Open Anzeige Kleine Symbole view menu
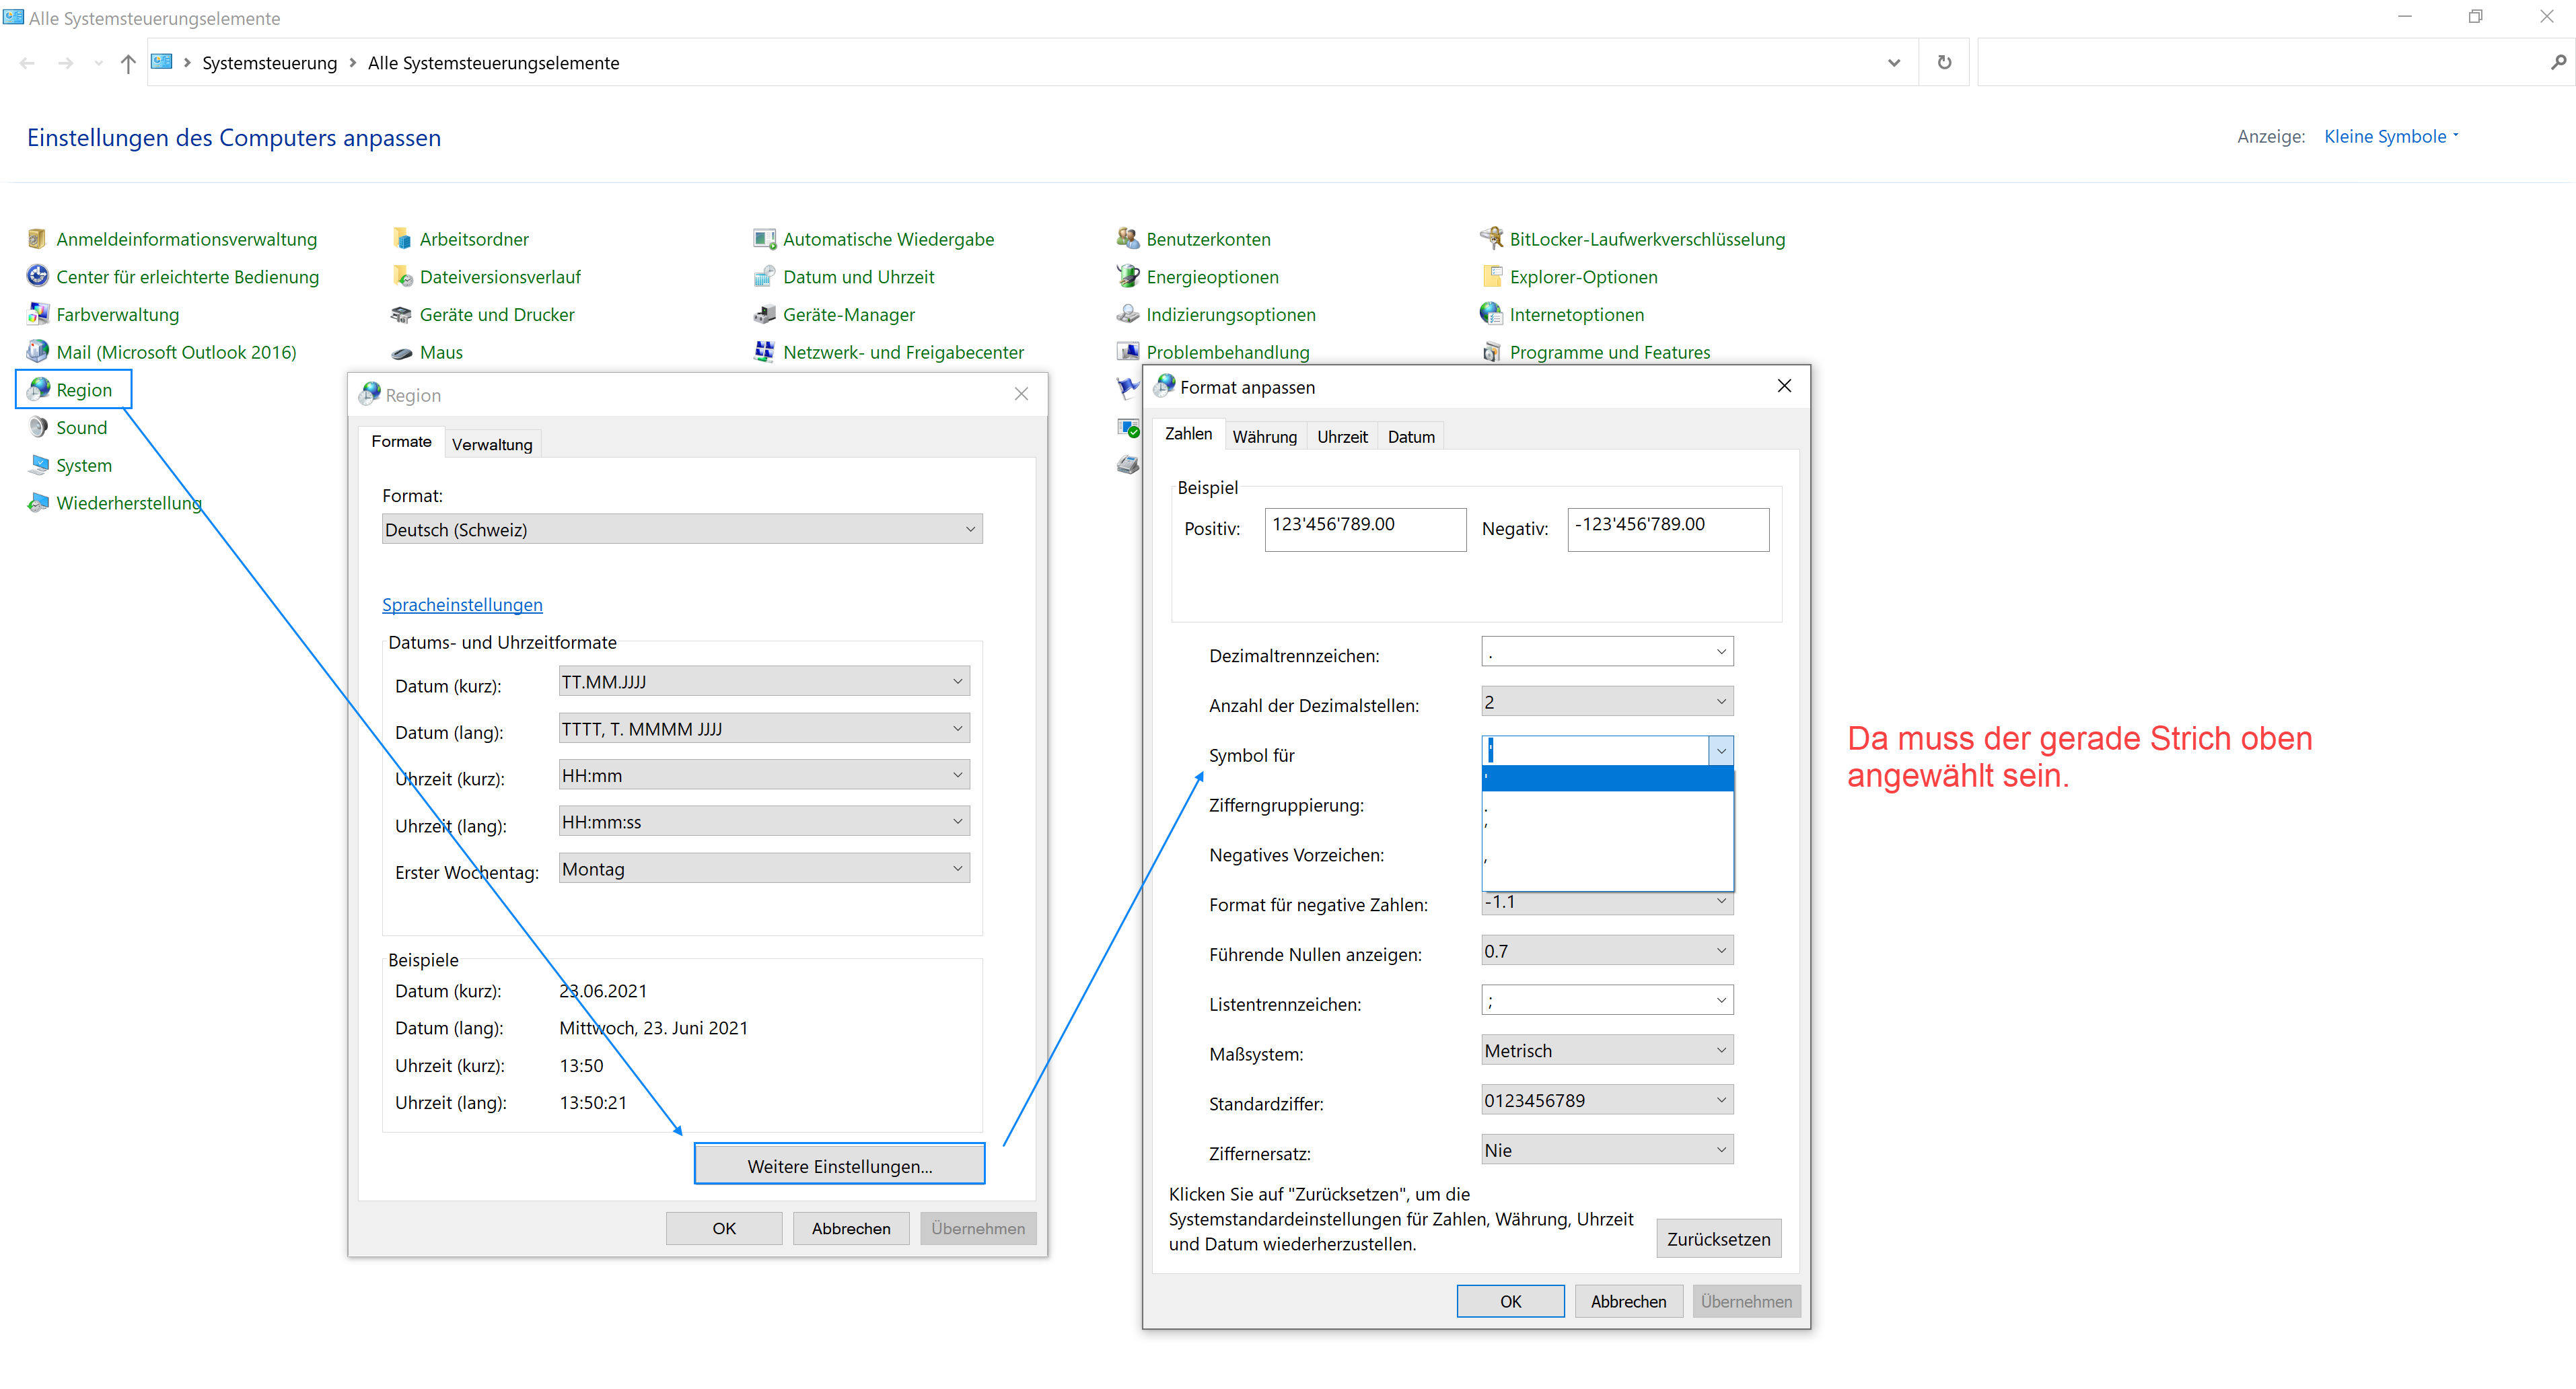 (2391, 137)
